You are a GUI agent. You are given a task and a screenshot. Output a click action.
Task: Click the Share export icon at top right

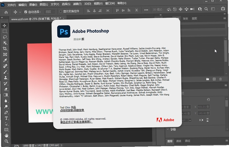[223, 9]
